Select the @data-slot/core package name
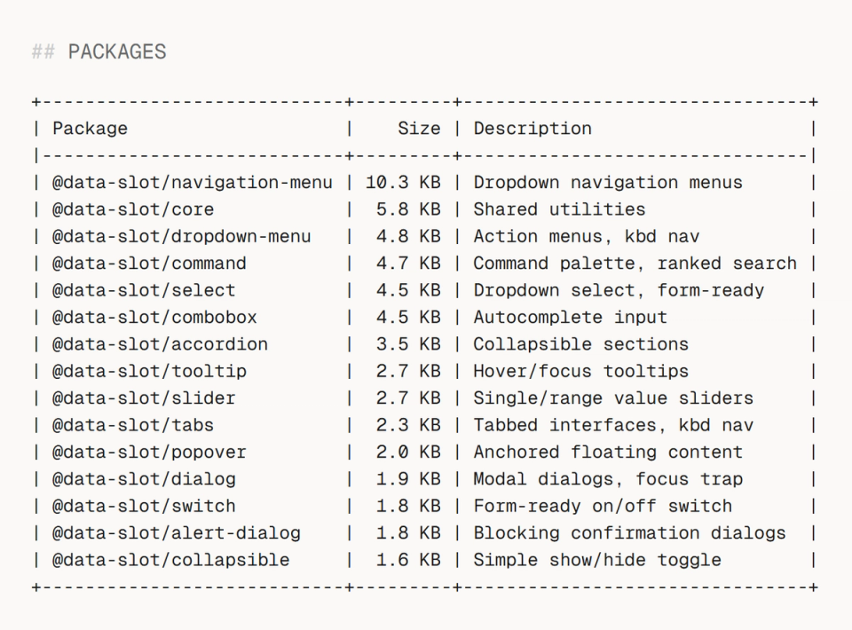 [133, 209]
